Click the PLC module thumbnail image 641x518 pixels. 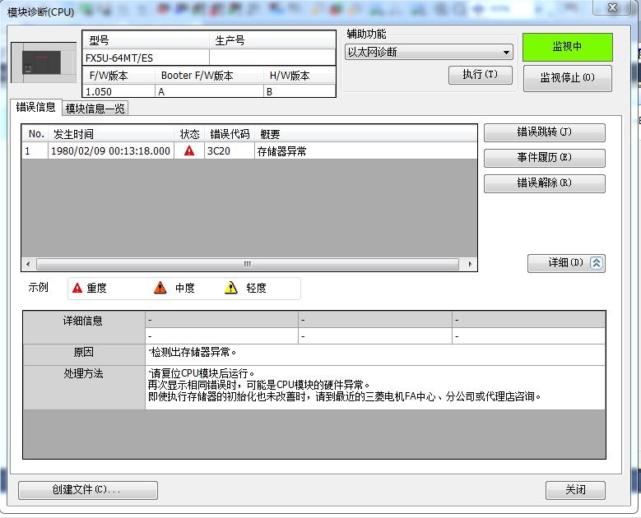click(x=42, y=63)
